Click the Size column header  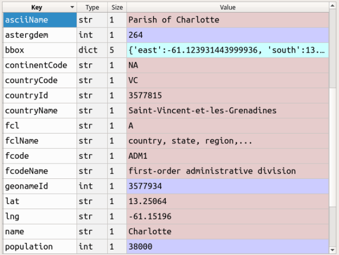point(117,7)
